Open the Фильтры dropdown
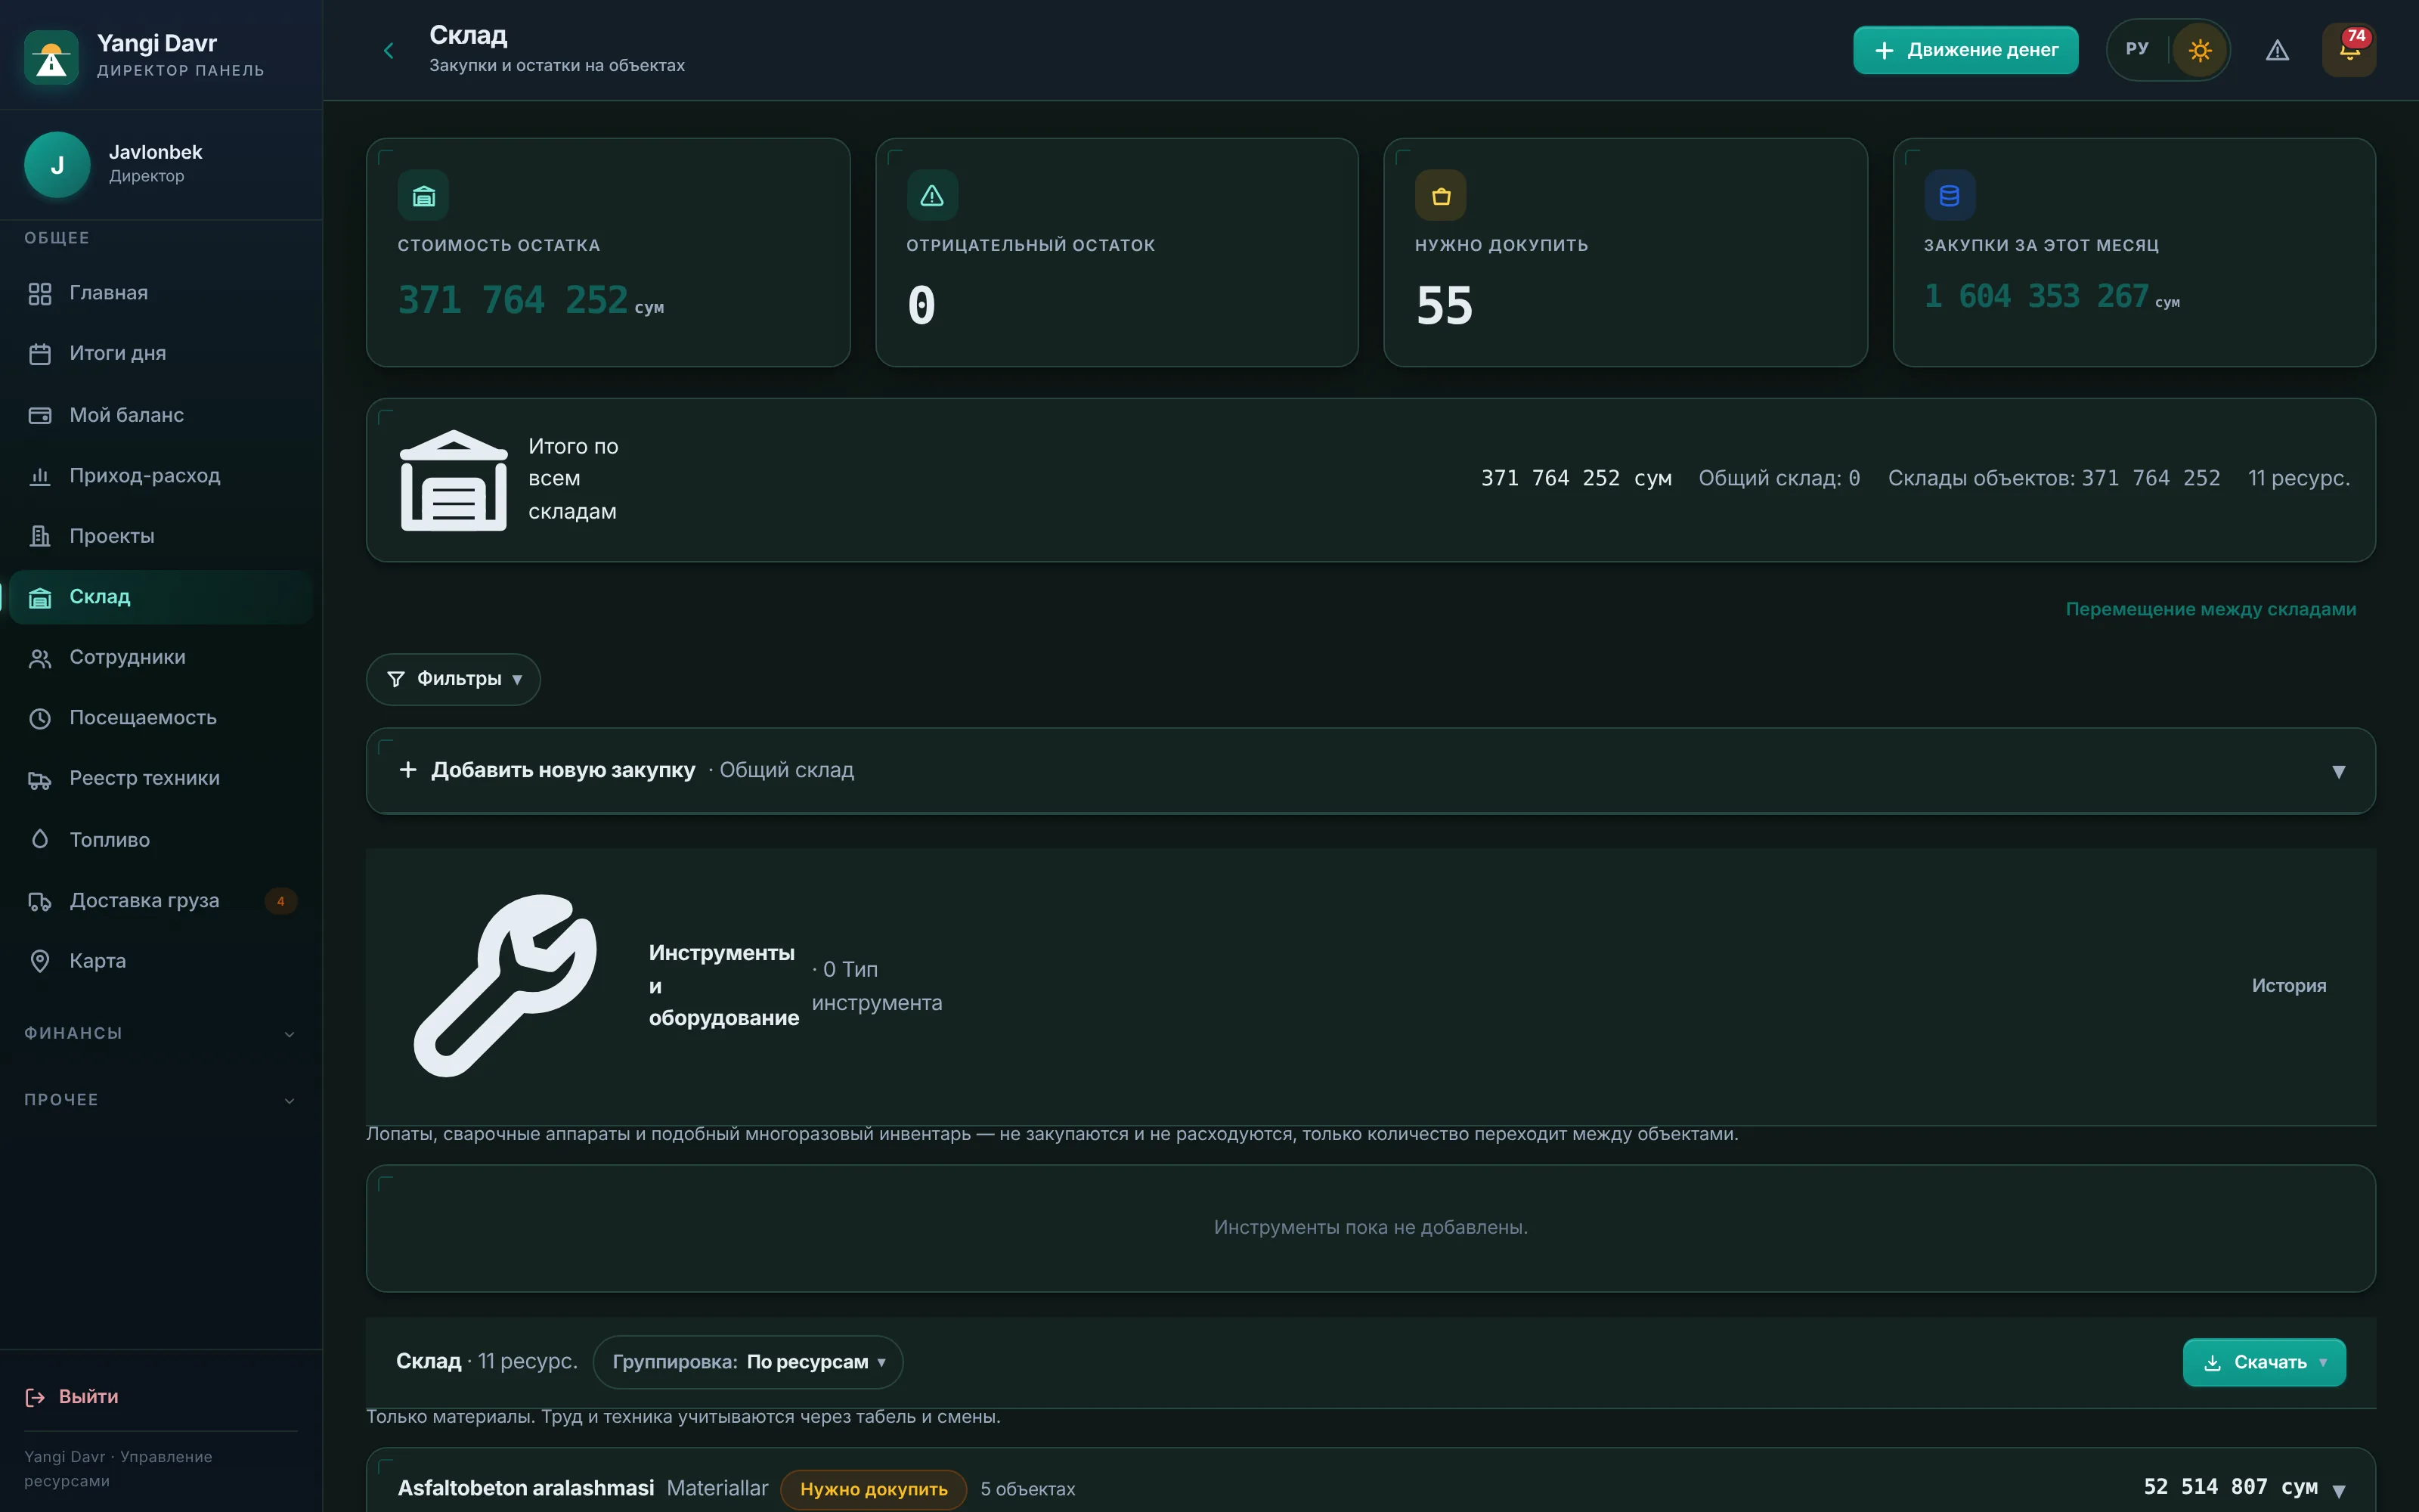This screenshot has width=2419, height=1512. click(453, 679)
